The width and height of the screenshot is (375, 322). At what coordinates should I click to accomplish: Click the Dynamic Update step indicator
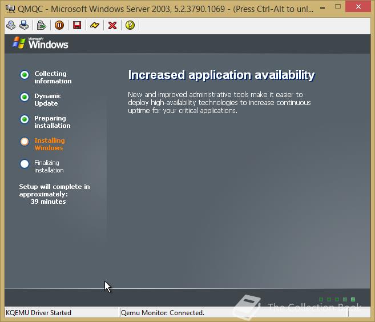[x=25, y=97]
